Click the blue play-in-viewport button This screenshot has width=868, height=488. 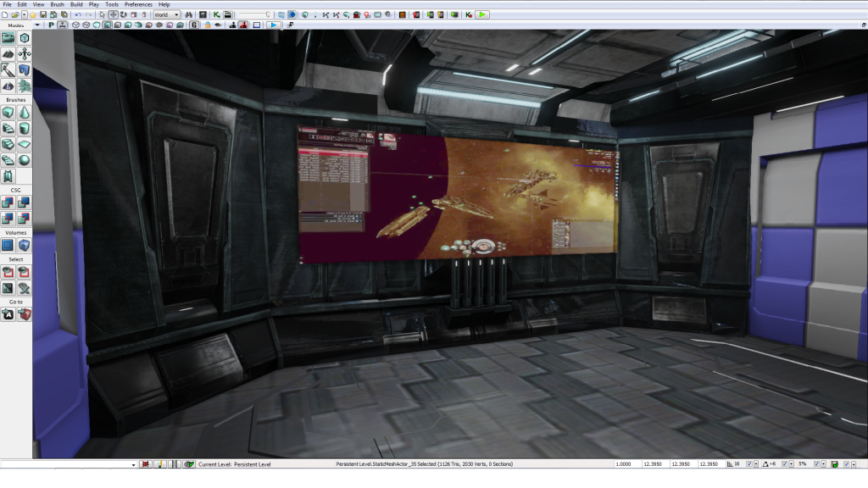tap(274, 25)
